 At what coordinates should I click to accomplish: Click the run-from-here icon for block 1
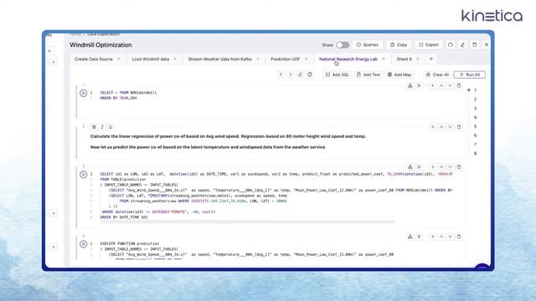point(419,85)
